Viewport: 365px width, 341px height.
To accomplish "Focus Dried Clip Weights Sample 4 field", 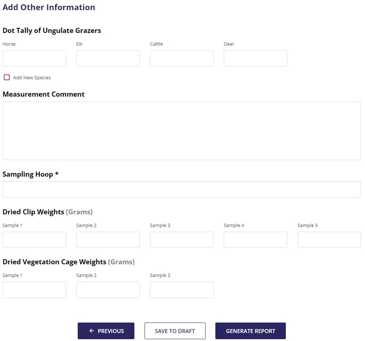I will tap(256, 240).
